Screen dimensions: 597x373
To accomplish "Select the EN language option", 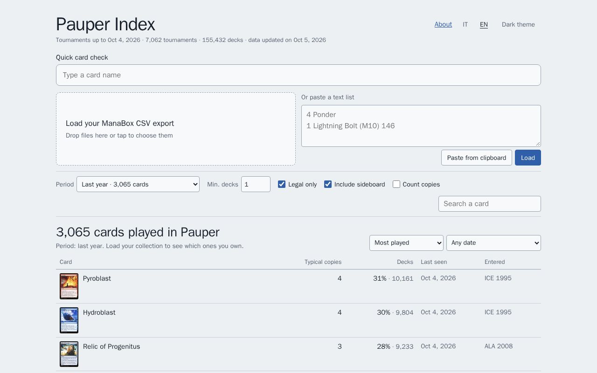I will tap(484, 24).
